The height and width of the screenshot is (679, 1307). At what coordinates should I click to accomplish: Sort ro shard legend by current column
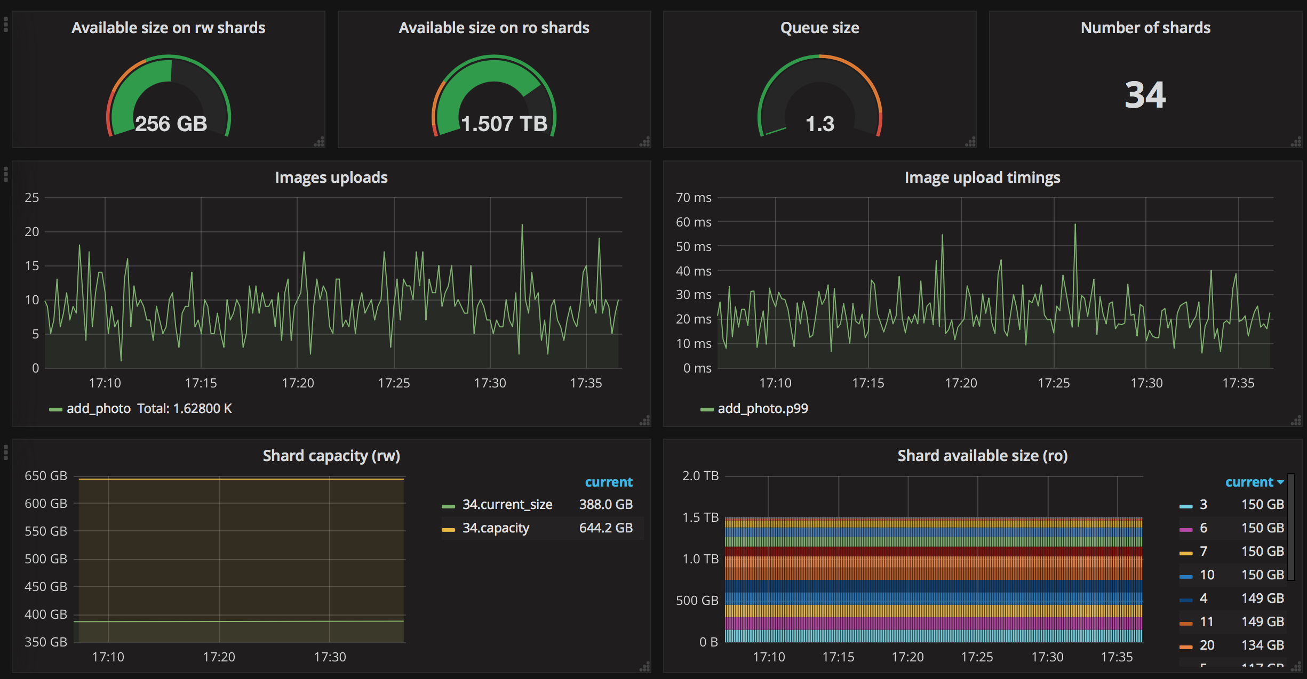1254,482
